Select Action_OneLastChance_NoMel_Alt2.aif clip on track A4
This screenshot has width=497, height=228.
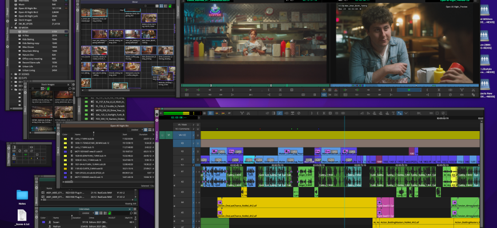[296, 202]
